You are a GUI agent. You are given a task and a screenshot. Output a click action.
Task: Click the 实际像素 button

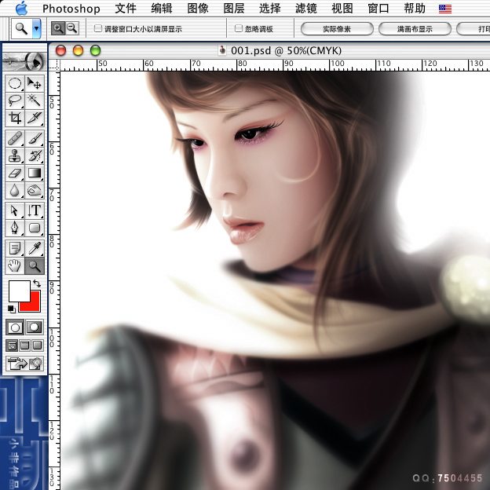(337, 29)
